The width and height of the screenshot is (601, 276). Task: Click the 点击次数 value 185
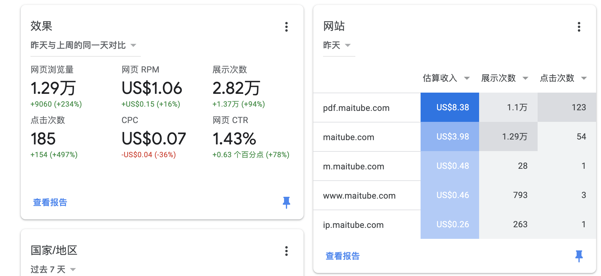(43, 139)
